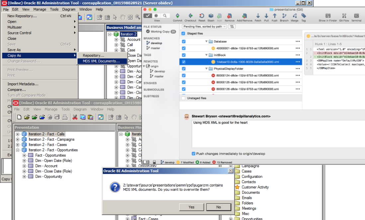Open the Diagram menu in front window
Screen dimensions: 365x220
tap(80, 109)
